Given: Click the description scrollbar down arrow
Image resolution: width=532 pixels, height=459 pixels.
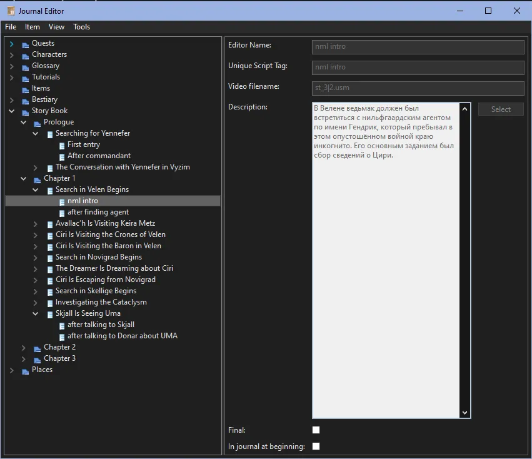Looking at the screenshot, I should click(x=464, y=413).
